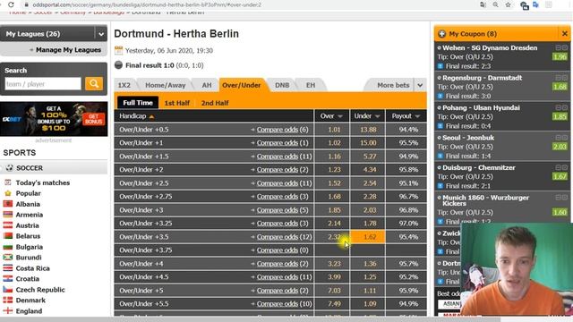The height and width of the screenshot is (322, 573).
Task: Click the My Coupon plus icon
Action: pos(441,34)
